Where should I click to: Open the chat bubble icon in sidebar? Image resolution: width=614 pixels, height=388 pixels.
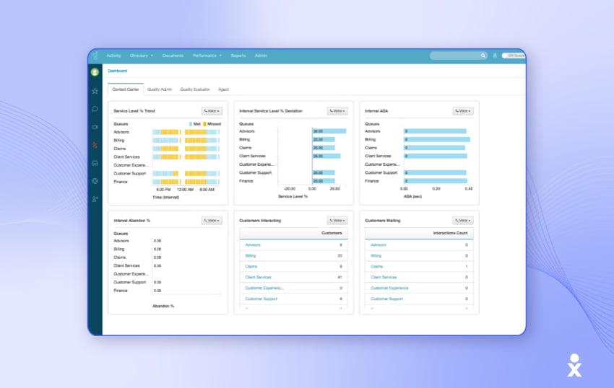[95, 109]
